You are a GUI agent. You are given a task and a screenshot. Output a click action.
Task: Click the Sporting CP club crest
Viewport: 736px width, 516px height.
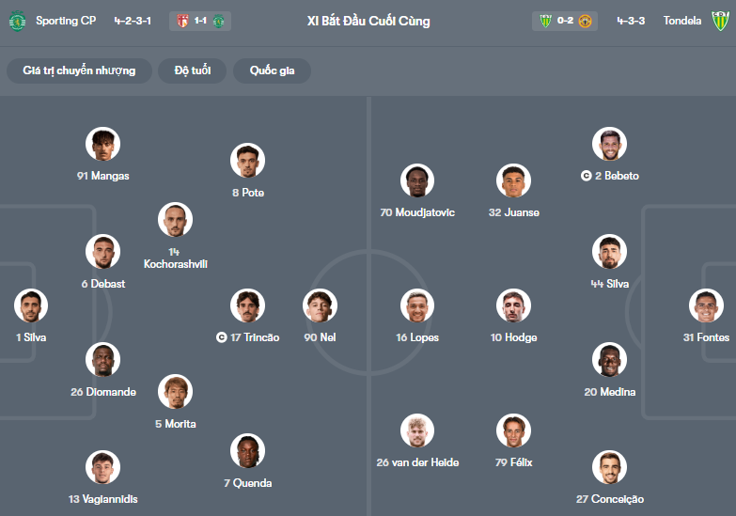coord(17,21)
